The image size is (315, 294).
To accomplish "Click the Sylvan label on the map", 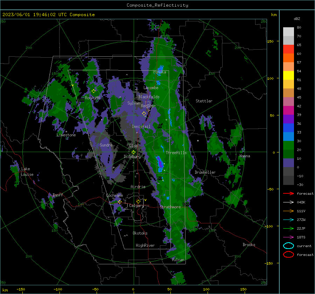I will tap(134, 103).
